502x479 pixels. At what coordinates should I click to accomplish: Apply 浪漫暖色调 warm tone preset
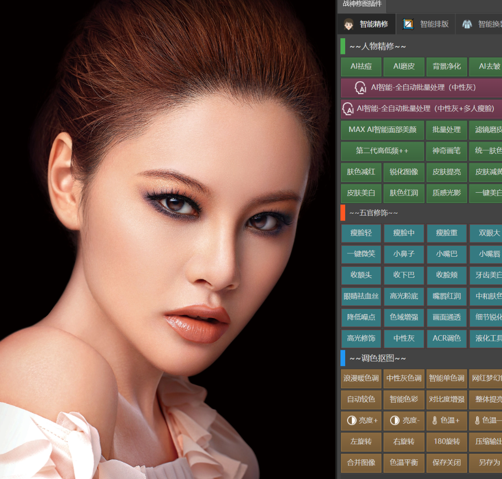[x=361, y=378]
